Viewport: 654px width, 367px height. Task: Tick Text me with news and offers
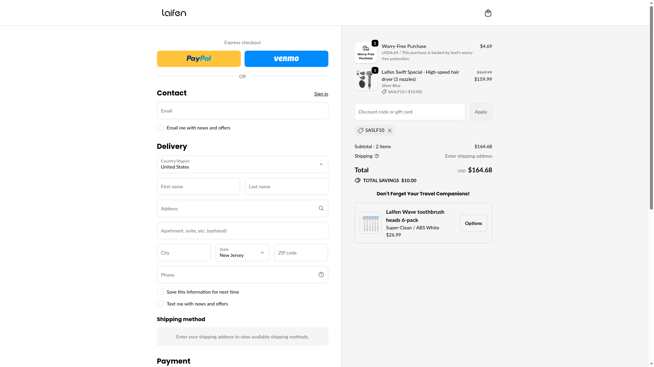coord(160,303)
